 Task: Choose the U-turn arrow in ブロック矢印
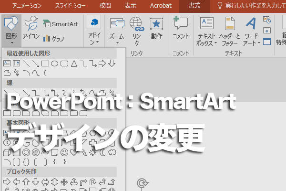point(92,182)
